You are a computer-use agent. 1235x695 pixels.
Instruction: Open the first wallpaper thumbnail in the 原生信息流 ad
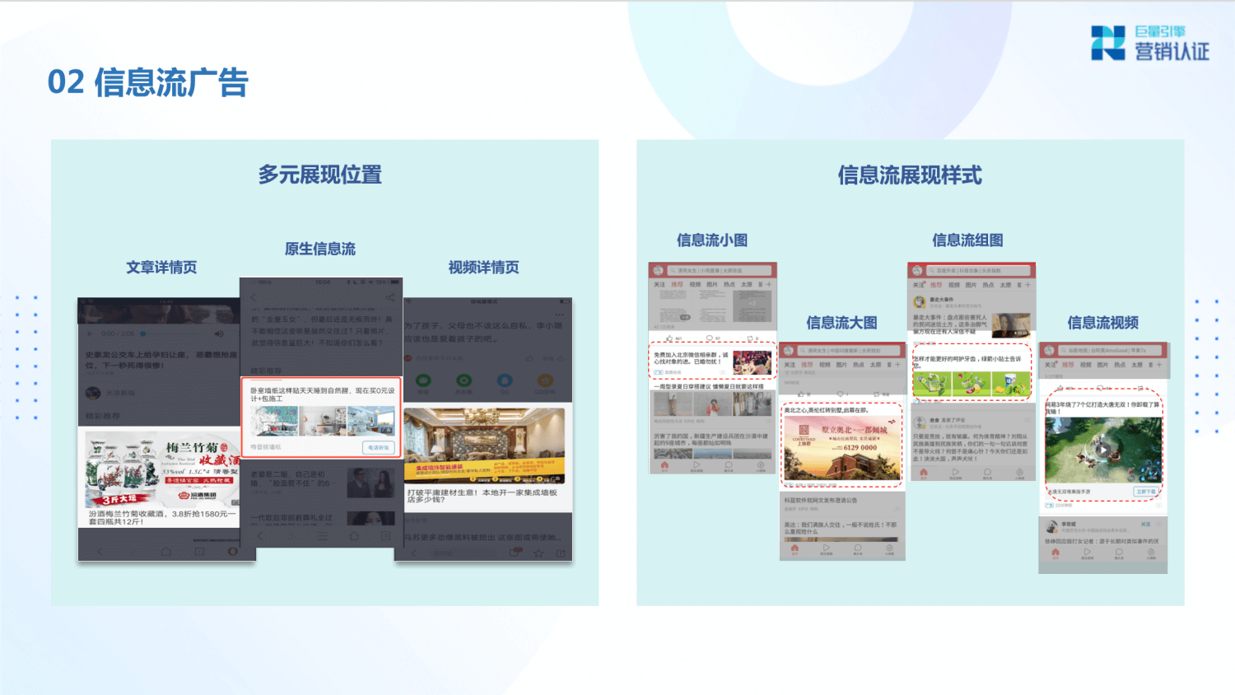coord(273,421)
